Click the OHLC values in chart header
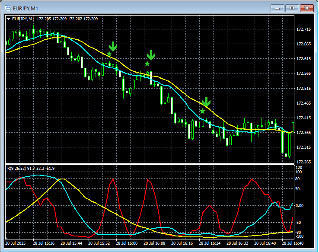The width and height of the screenshot is (319, 252). tap(67, 19)
